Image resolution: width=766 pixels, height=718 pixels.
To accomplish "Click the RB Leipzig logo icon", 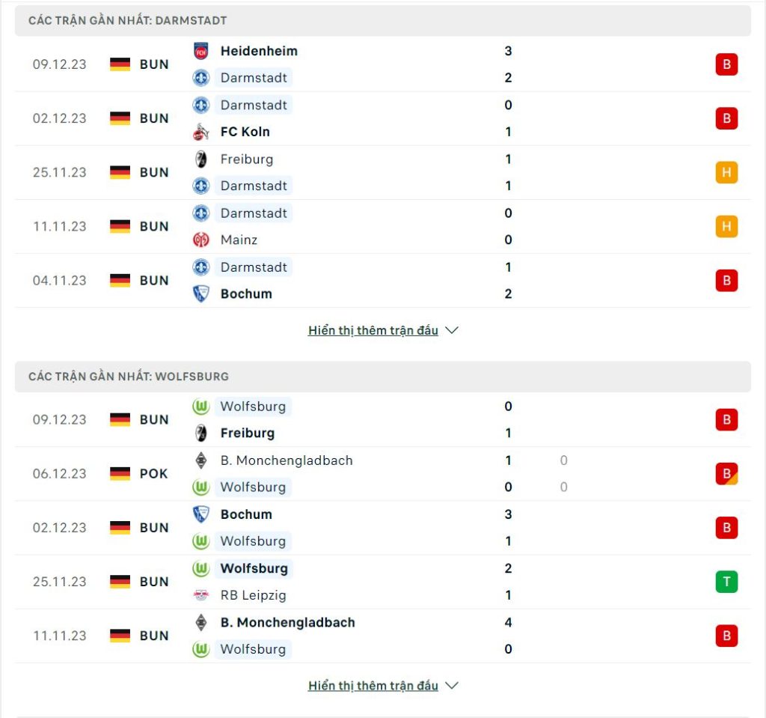I will (x=200, y=595).
